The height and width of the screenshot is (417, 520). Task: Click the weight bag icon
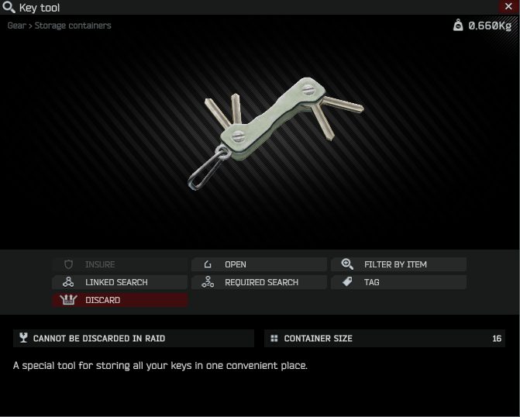pyautogui.click(x=458, y=25)
